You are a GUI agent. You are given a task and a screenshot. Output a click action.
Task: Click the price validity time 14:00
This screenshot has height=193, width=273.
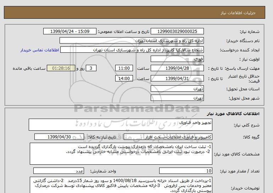[x=124, y=78]
